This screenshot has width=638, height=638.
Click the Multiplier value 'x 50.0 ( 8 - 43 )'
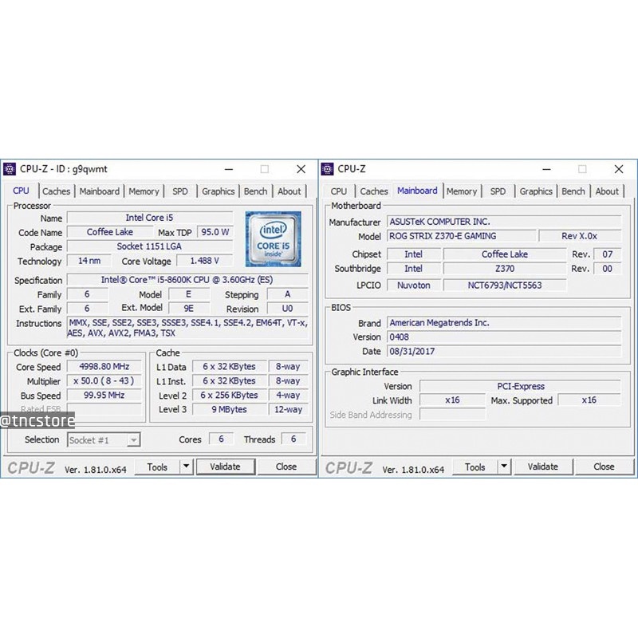[104, 381]
